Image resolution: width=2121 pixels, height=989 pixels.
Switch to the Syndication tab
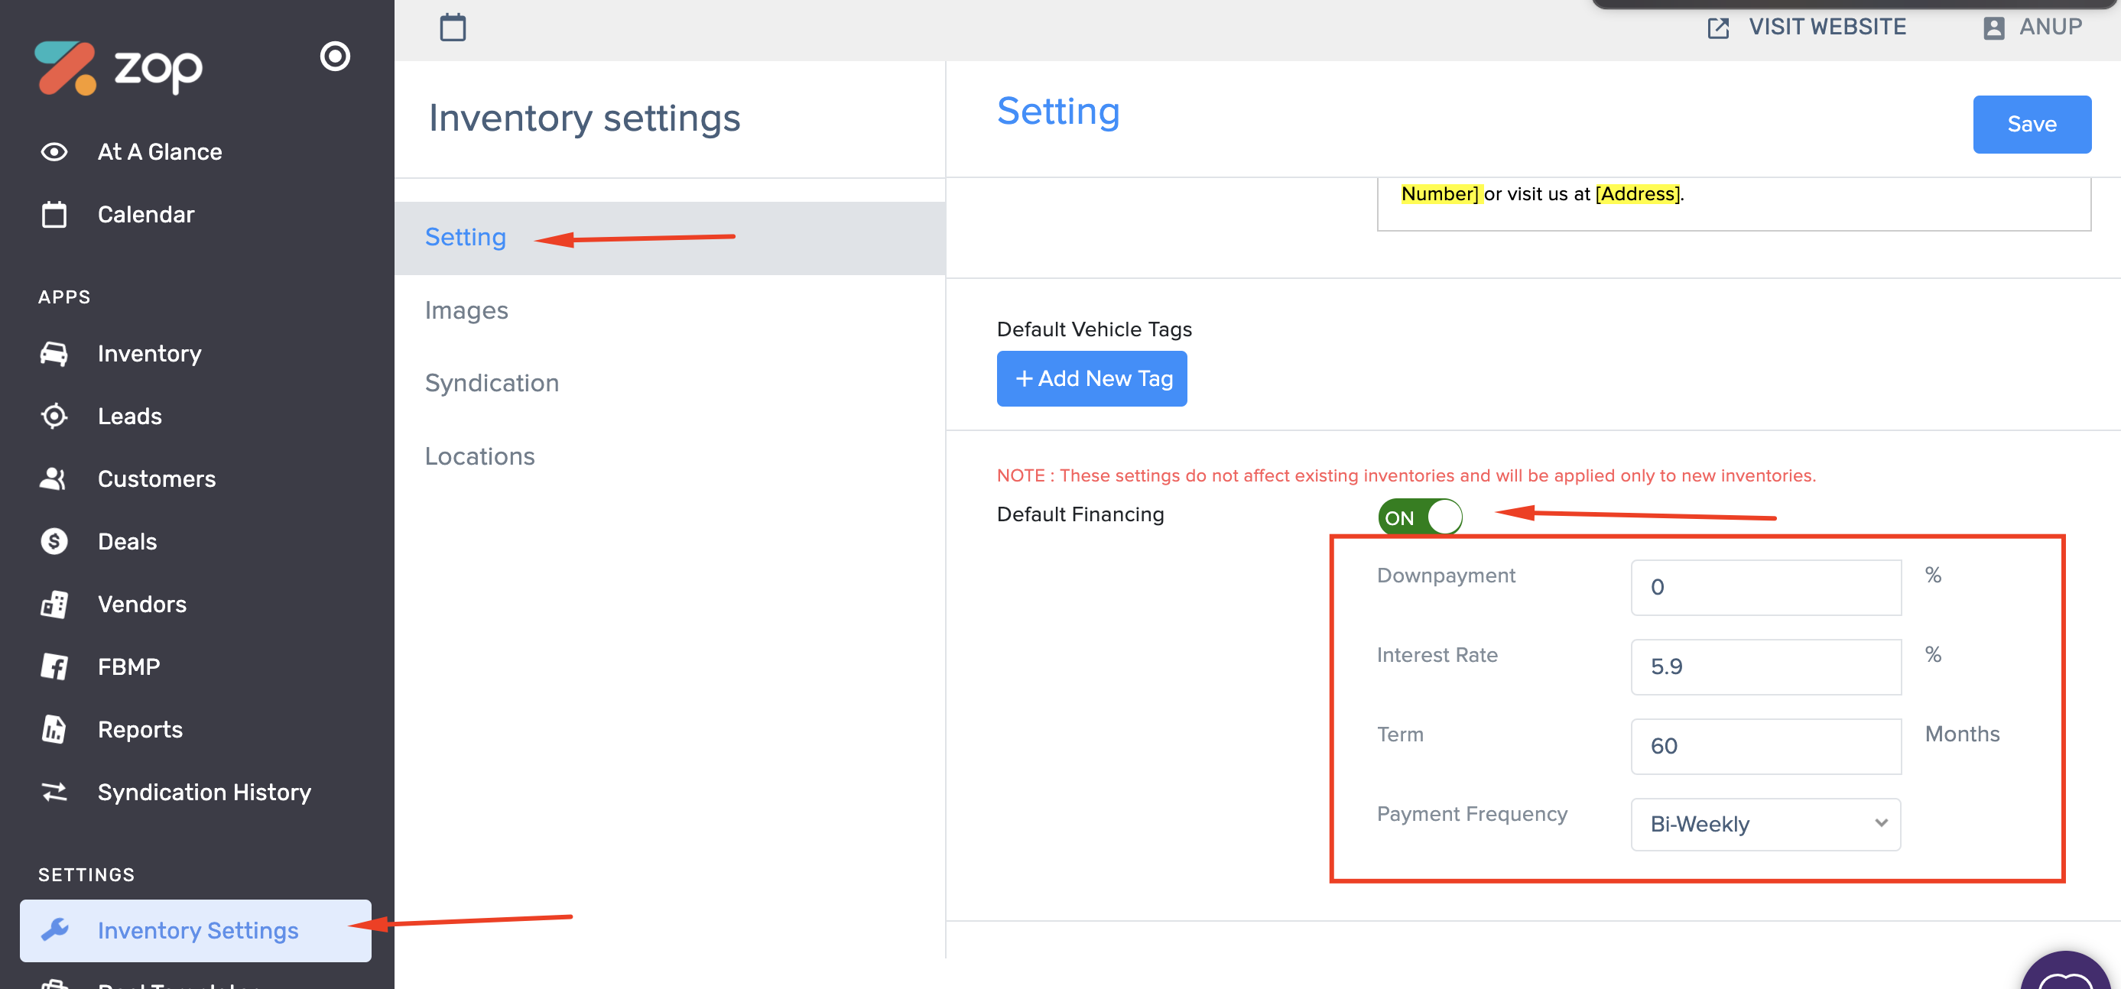[x=492, y=384]
